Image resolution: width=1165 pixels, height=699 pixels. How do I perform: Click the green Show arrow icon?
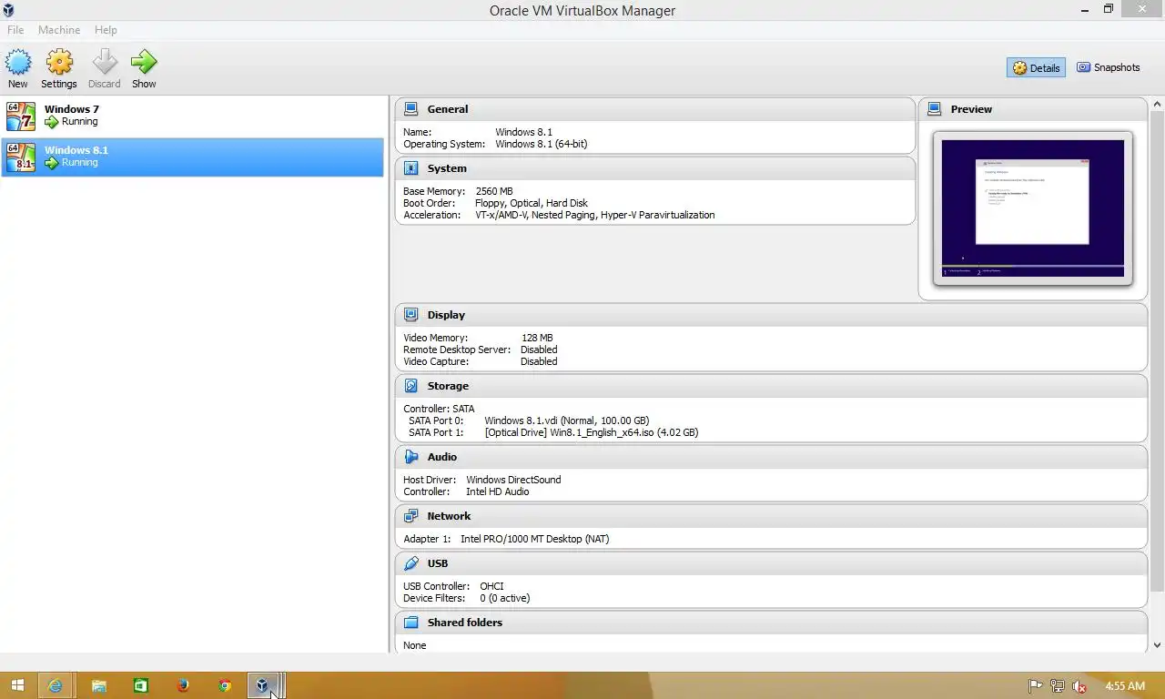(144, 62)
